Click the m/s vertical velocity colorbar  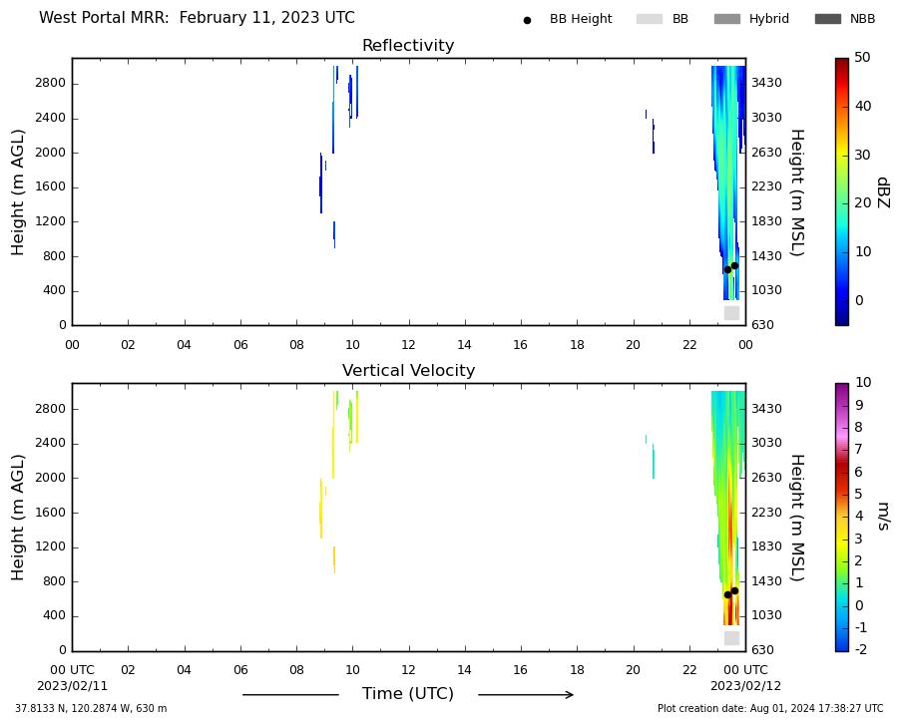(x=841, y=517)
